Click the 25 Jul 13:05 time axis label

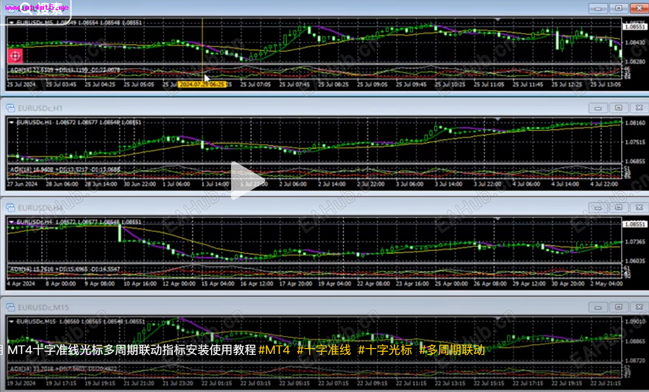click(x=606, y=84)
